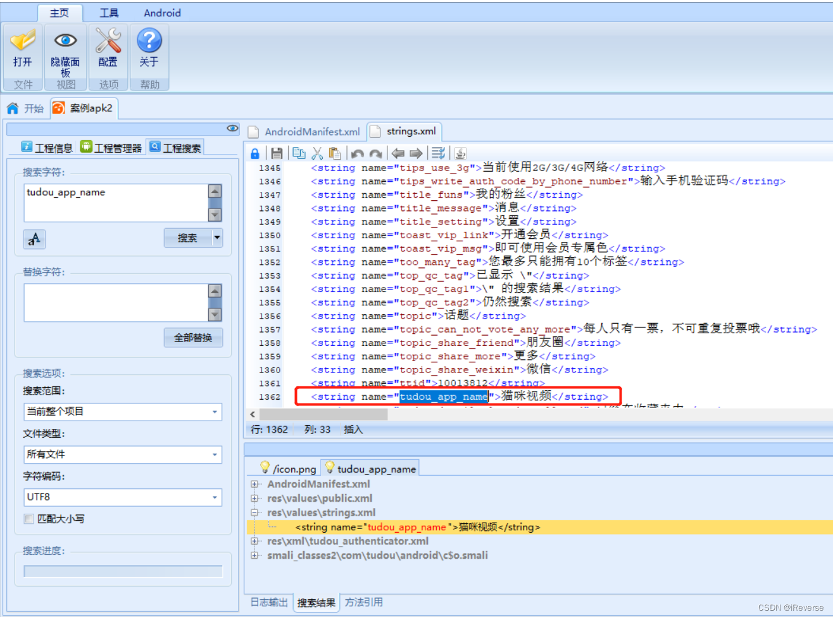Expand the res\xml\tudou_authenticator.xml node
Viewport: 833px width, 617px height.
(x=254, y=541)
